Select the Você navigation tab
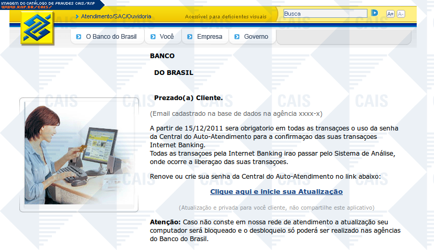Image resolution: width=434 pixels, height=250 pixels. 167,37
